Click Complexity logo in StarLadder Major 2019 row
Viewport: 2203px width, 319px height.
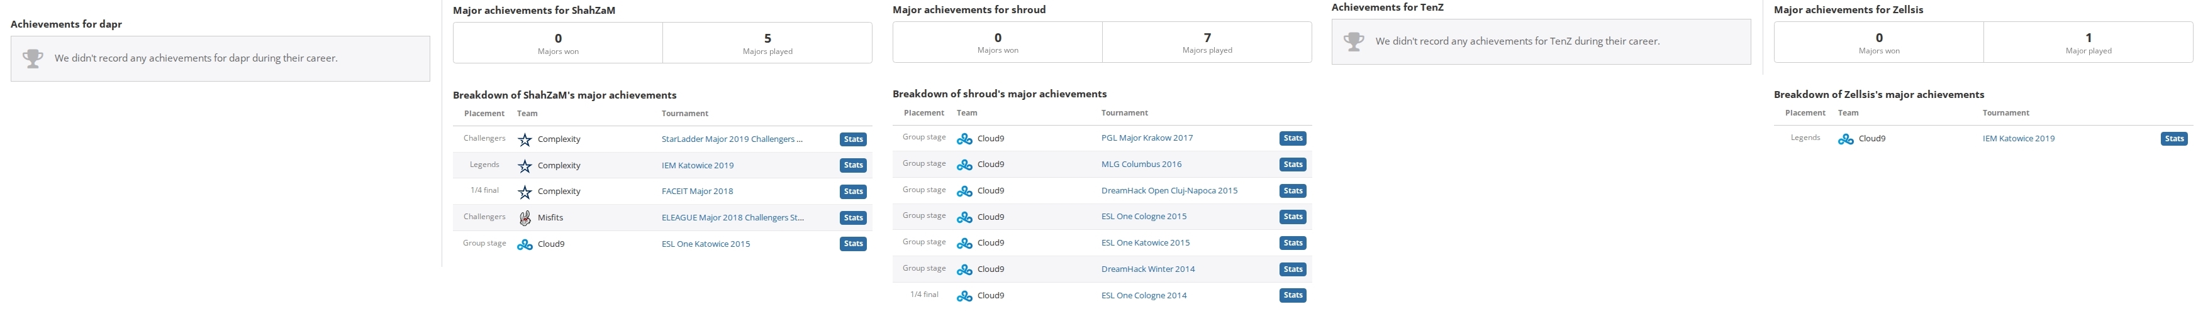point(525,140)
